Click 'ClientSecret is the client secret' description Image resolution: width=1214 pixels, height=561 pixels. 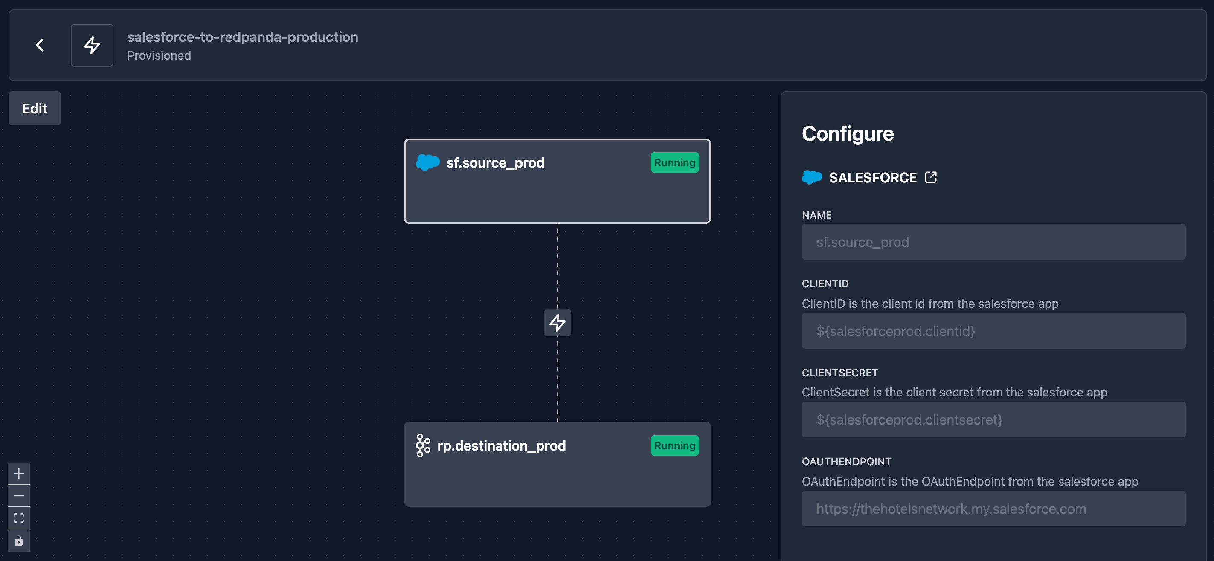pos(954,392)
